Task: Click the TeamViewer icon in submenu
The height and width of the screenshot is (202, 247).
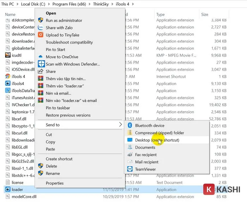Action: (x=130, y=169)
